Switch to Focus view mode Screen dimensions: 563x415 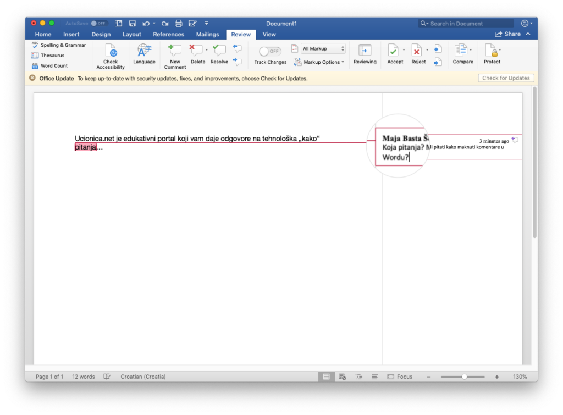400,377
